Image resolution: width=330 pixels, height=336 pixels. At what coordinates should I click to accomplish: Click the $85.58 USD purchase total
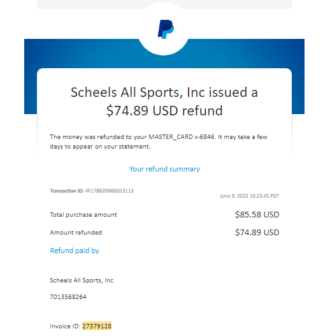click(257, 214)
